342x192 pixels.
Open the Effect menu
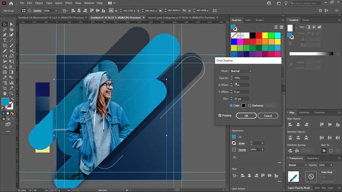(x=68, y=3)
